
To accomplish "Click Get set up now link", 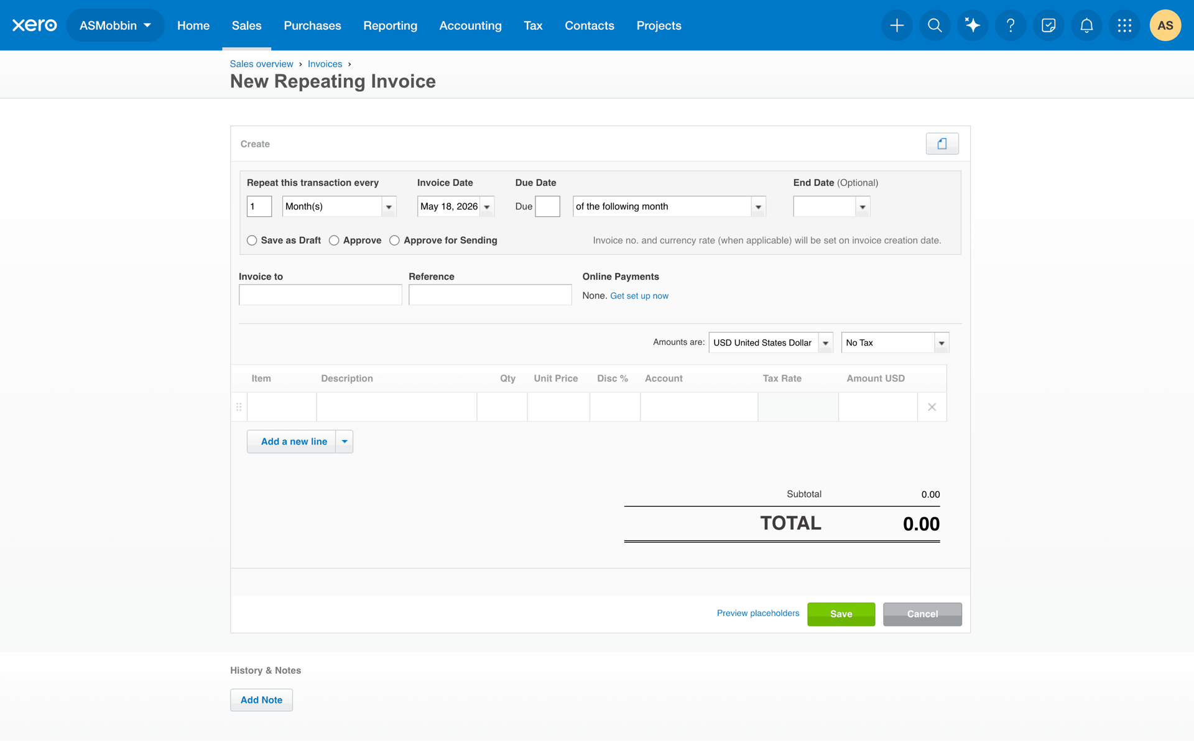I will tap(639, 296).
